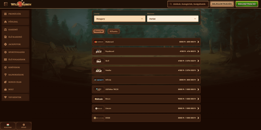Click the Paysafecard logo icon
The width and height of the screenshot is (261, 130).
click(98, 51)
